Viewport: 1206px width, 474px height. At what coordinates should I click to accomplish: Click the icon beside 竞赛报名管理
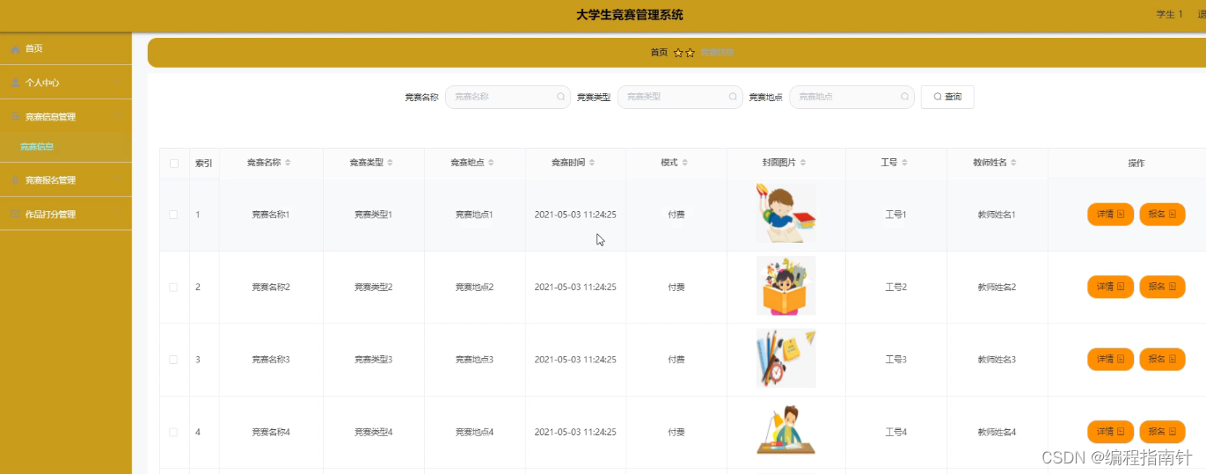tap(15, 180)
